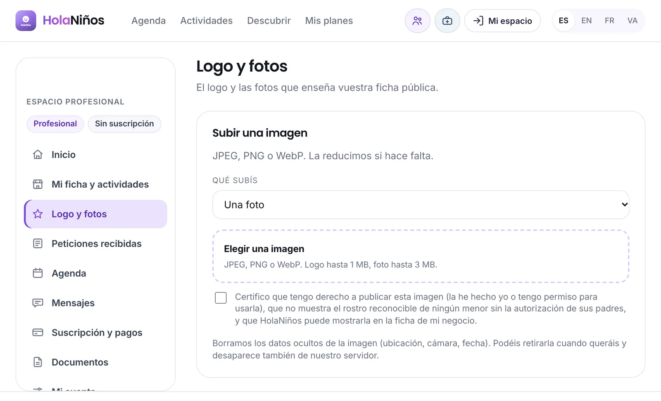
Task: Click the Sin suscripción badge
Action: coord(124,124)
